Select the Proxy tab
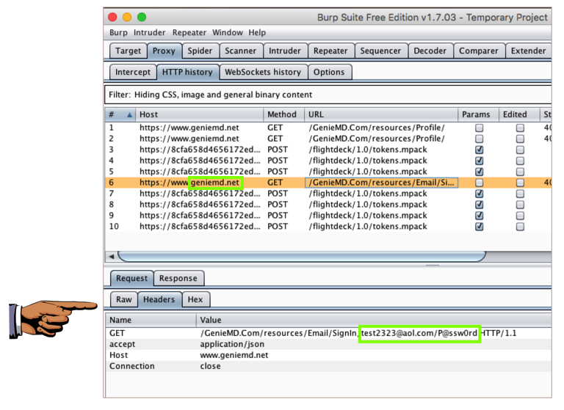 coord(164,51)
